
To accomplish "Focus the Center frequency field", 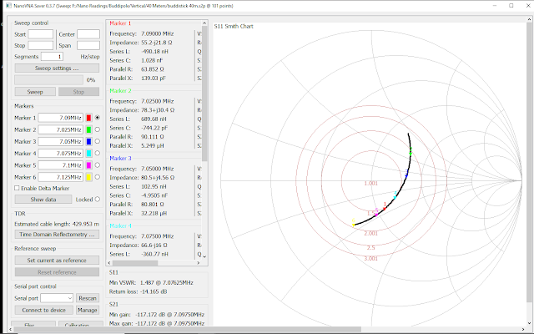I will tap(88, 34).
